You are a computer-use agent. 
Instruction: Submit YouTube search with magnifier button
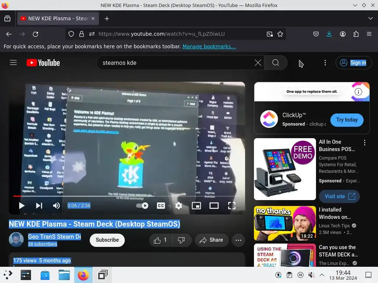[x=276, y=63]
